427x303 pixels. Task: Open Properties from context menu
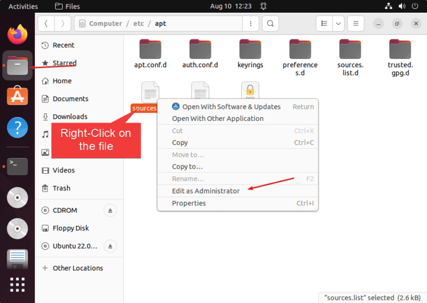pyautogui.click(x=237, y=203)
